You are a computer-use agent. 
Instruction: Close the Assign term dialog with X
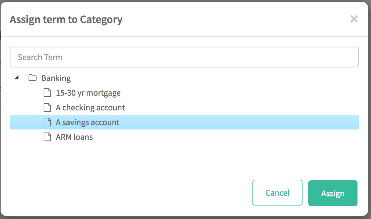(354, 19)
